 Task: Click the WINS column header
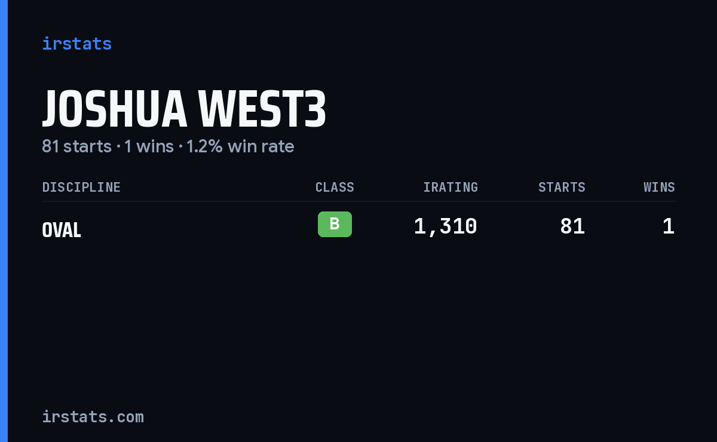pos(659,187)
